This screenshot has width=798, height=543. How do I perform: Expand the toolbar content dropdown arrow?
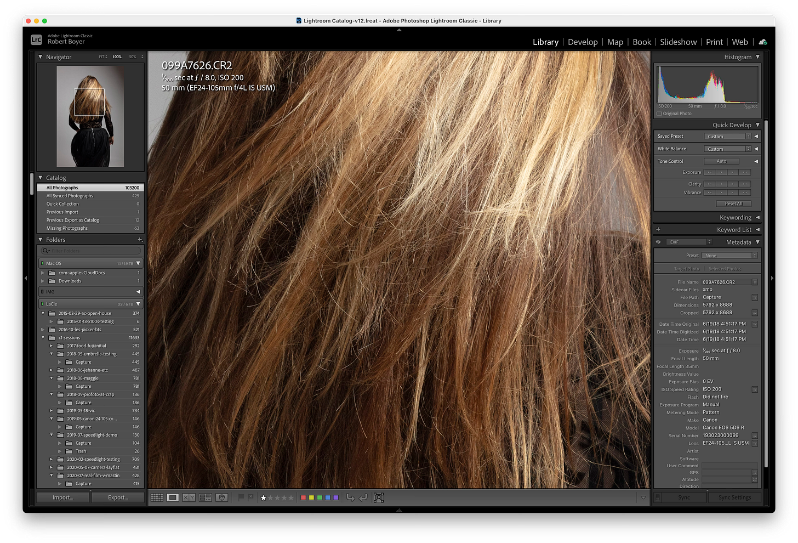coord(643,497)
